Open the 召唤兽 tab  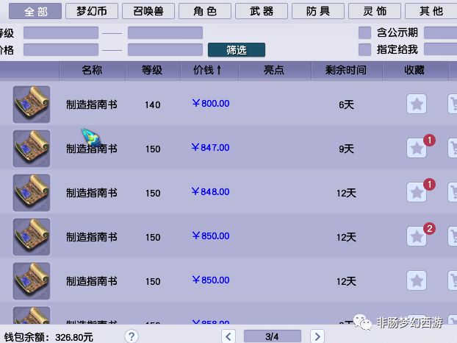[x=148, y=11]
